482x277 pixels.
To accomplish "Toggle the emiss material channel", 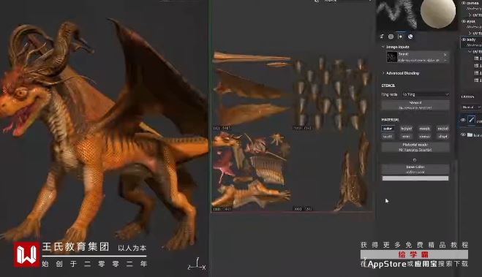I will coord(424,137).
